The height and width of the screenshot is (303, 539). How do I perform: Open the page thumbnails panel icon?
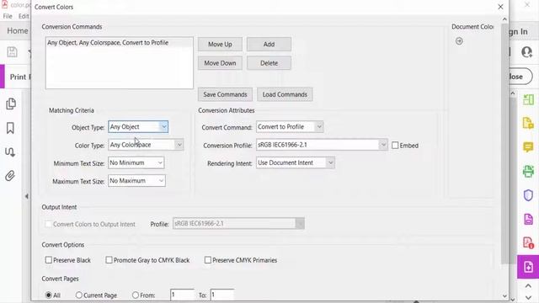coord(11,104)
